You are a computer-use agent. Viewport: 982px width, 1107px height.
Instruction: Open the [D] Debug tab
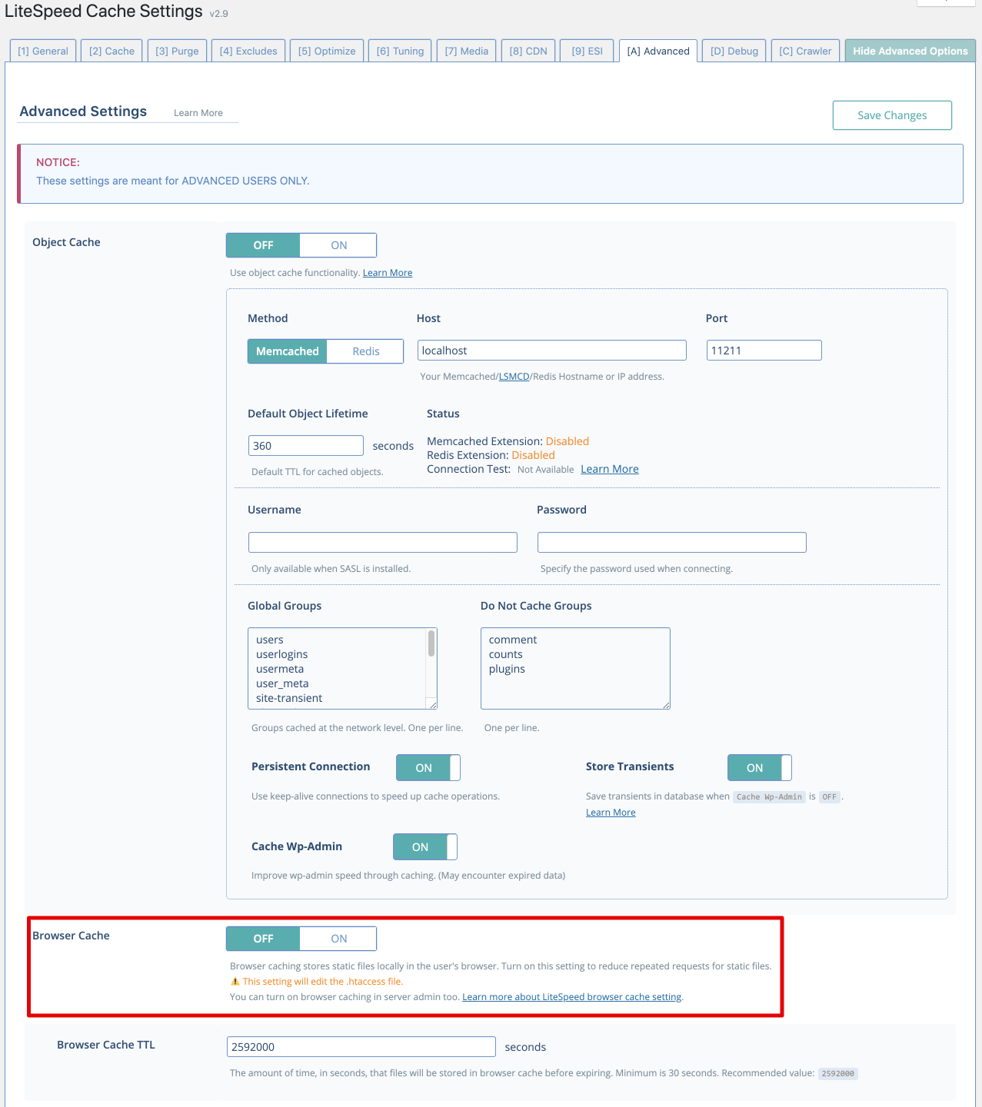[x=734, y=51]
